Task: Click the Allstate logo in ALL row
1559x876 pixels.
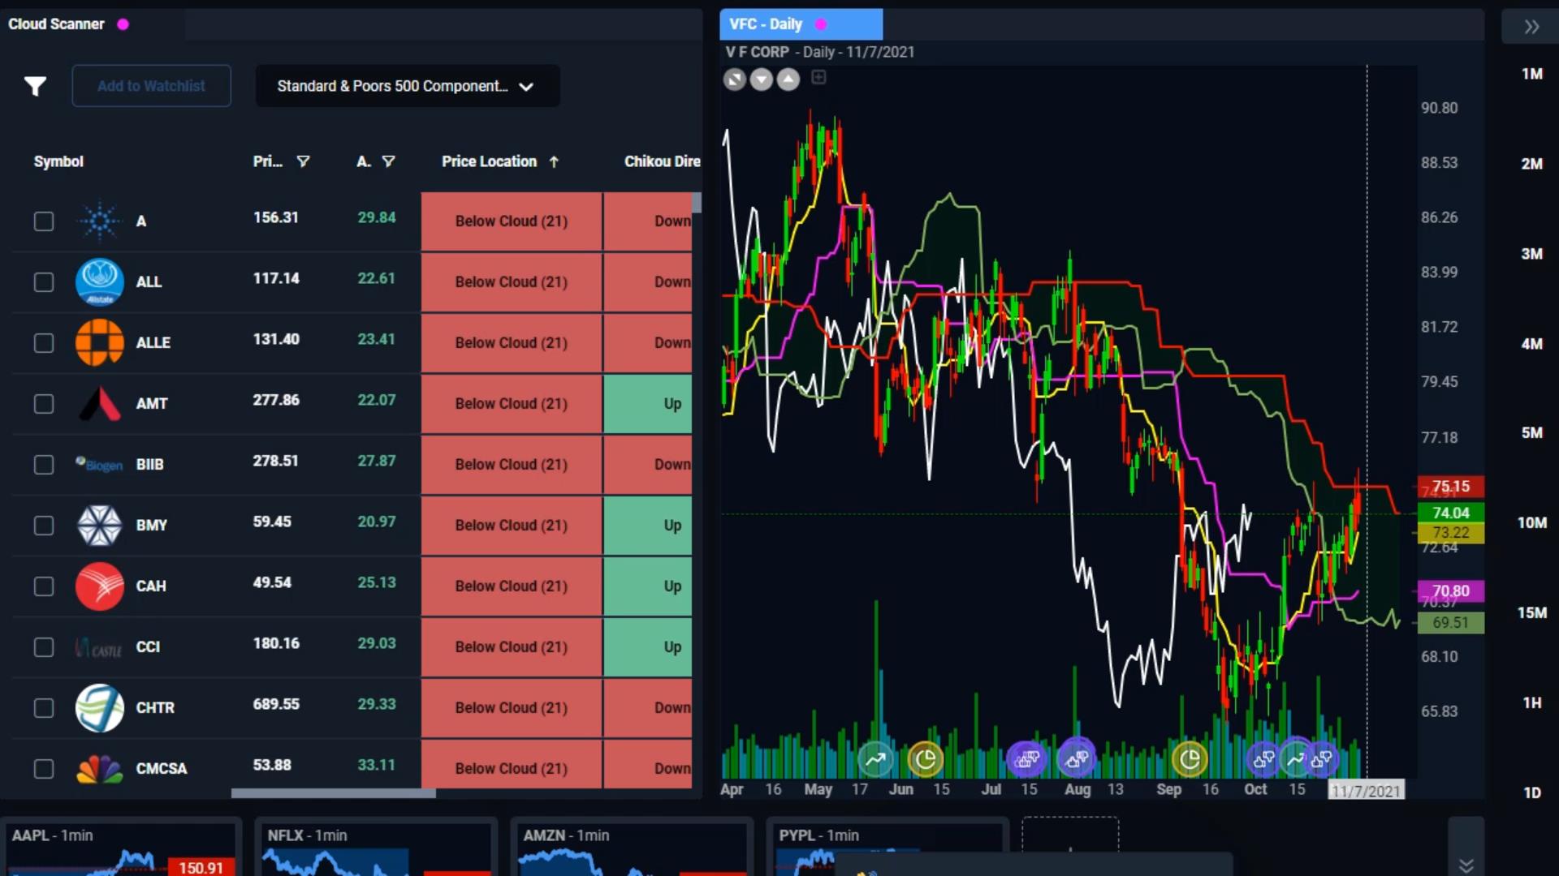Action: tap(99, 282)
